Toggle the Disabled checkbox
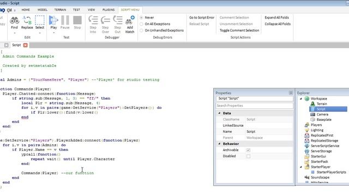 click(x=249, y=156)
